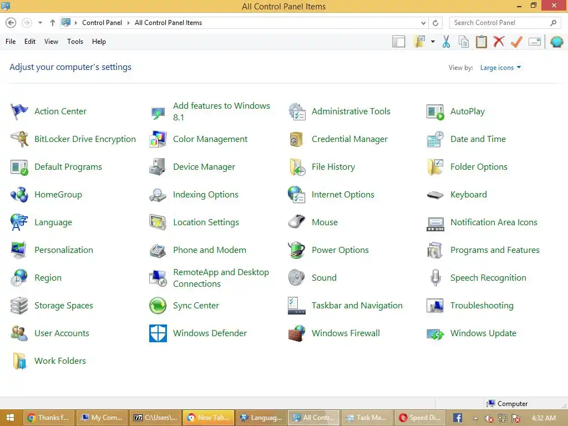The image size is (568, 426).
Task: Click the Phone and Modem icon
Action: coord(158,250)
